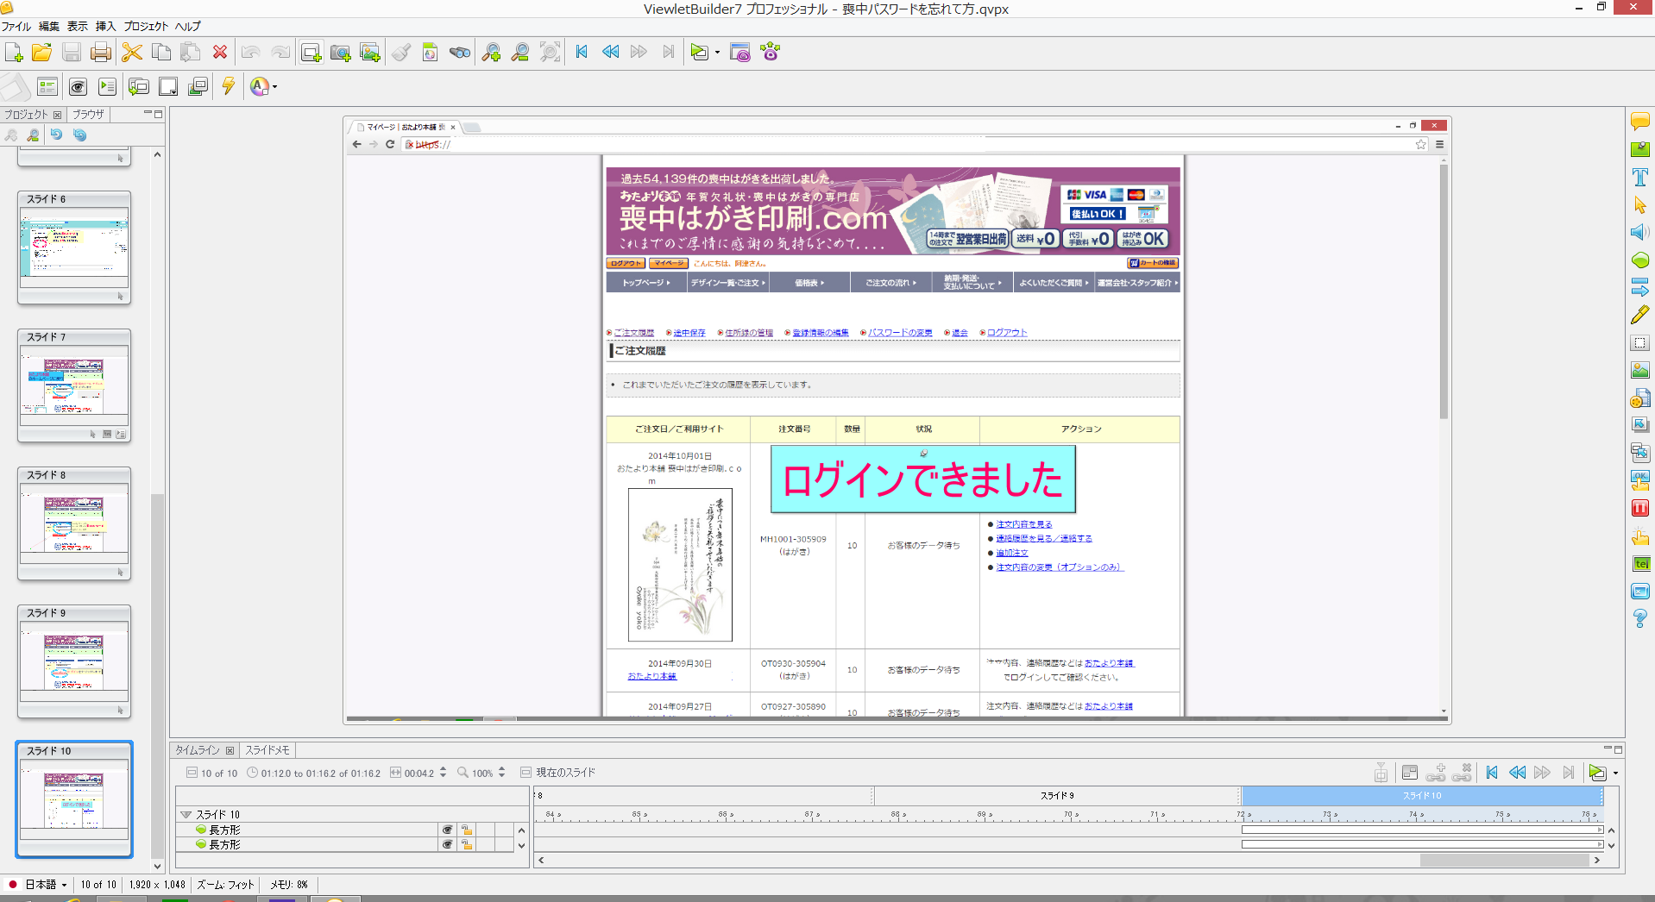Image resolution: width=1655 pixels, height=902 pixels.
Task: Click the ログアウト link in the slide
Action: pos(1007,333)
